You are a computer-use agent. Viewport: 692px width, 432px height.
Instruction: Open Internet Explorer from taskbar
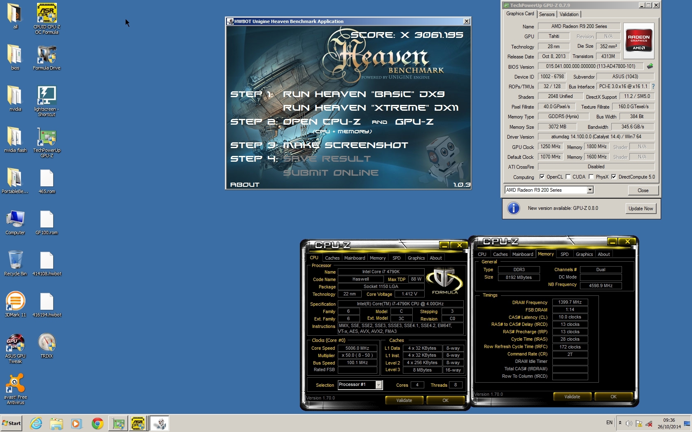36,423
